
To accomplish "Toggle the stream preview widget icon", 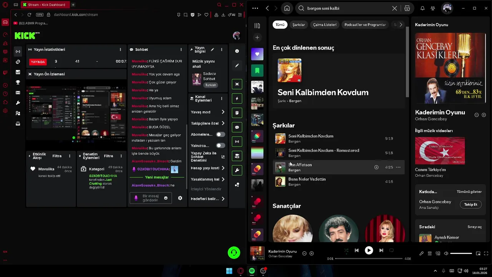I will [x=237, y=84].
